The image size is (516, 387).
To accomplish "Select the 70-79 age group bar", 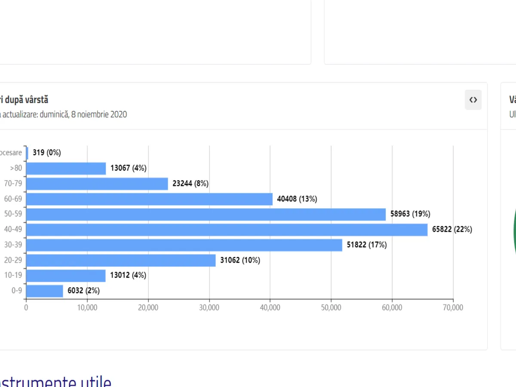I will (97, 184).
